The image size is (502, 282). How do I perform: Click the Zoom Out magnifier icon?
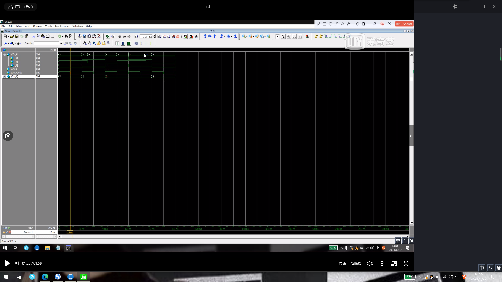coord(89,43)
